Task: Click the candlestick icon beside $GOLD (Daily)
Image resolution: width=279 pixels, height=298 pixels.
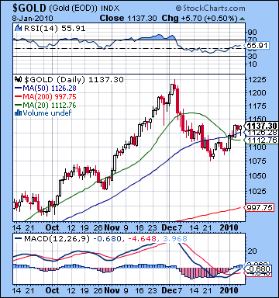Action: tap(19, 79)
